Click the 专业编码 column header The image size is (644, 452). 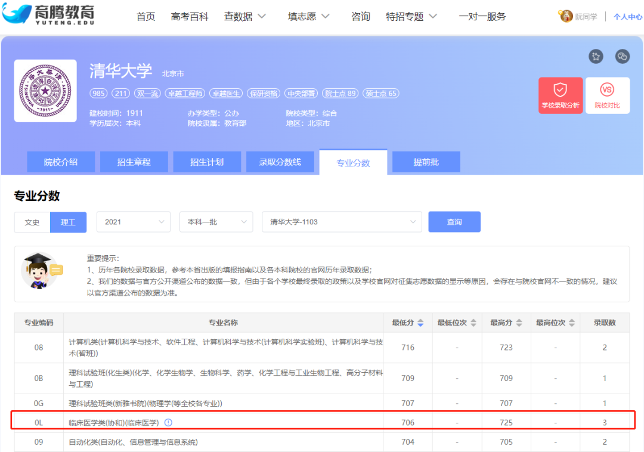pyautogui.click(x=39, y=323)
